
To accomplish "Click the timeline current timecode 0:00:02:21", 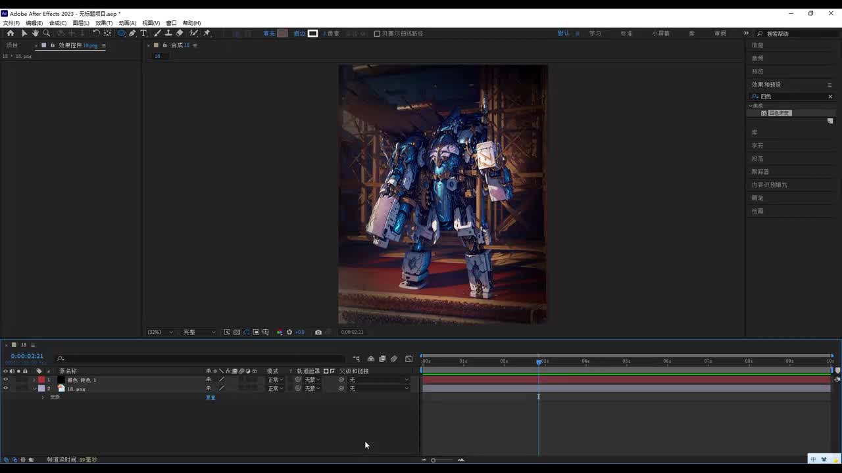I will pos(27,356).
